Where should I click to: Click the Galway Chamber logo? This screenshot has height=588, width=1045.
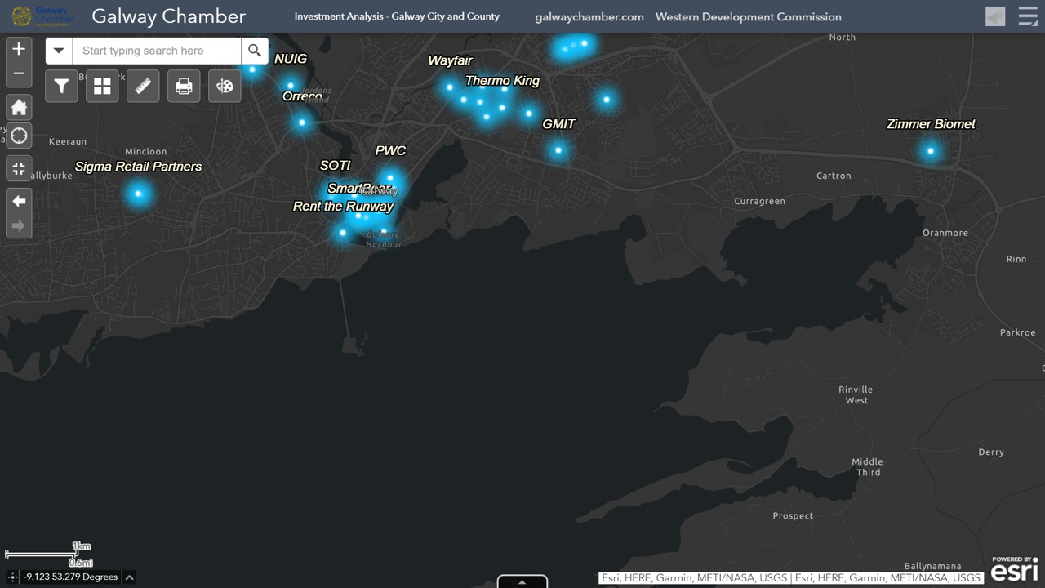43,16
